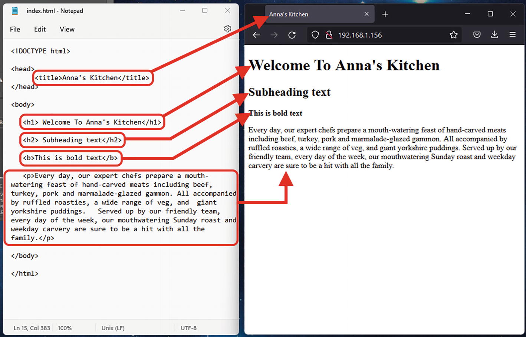Bookmark this page with star icon
The width and height of the screenshot is (526, 337).
(x=453, y=35)
